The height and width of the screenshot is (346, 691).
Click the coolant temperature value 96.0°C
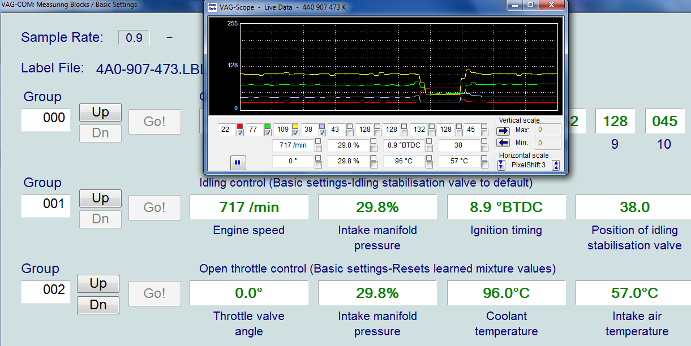[x=507, y=293]
